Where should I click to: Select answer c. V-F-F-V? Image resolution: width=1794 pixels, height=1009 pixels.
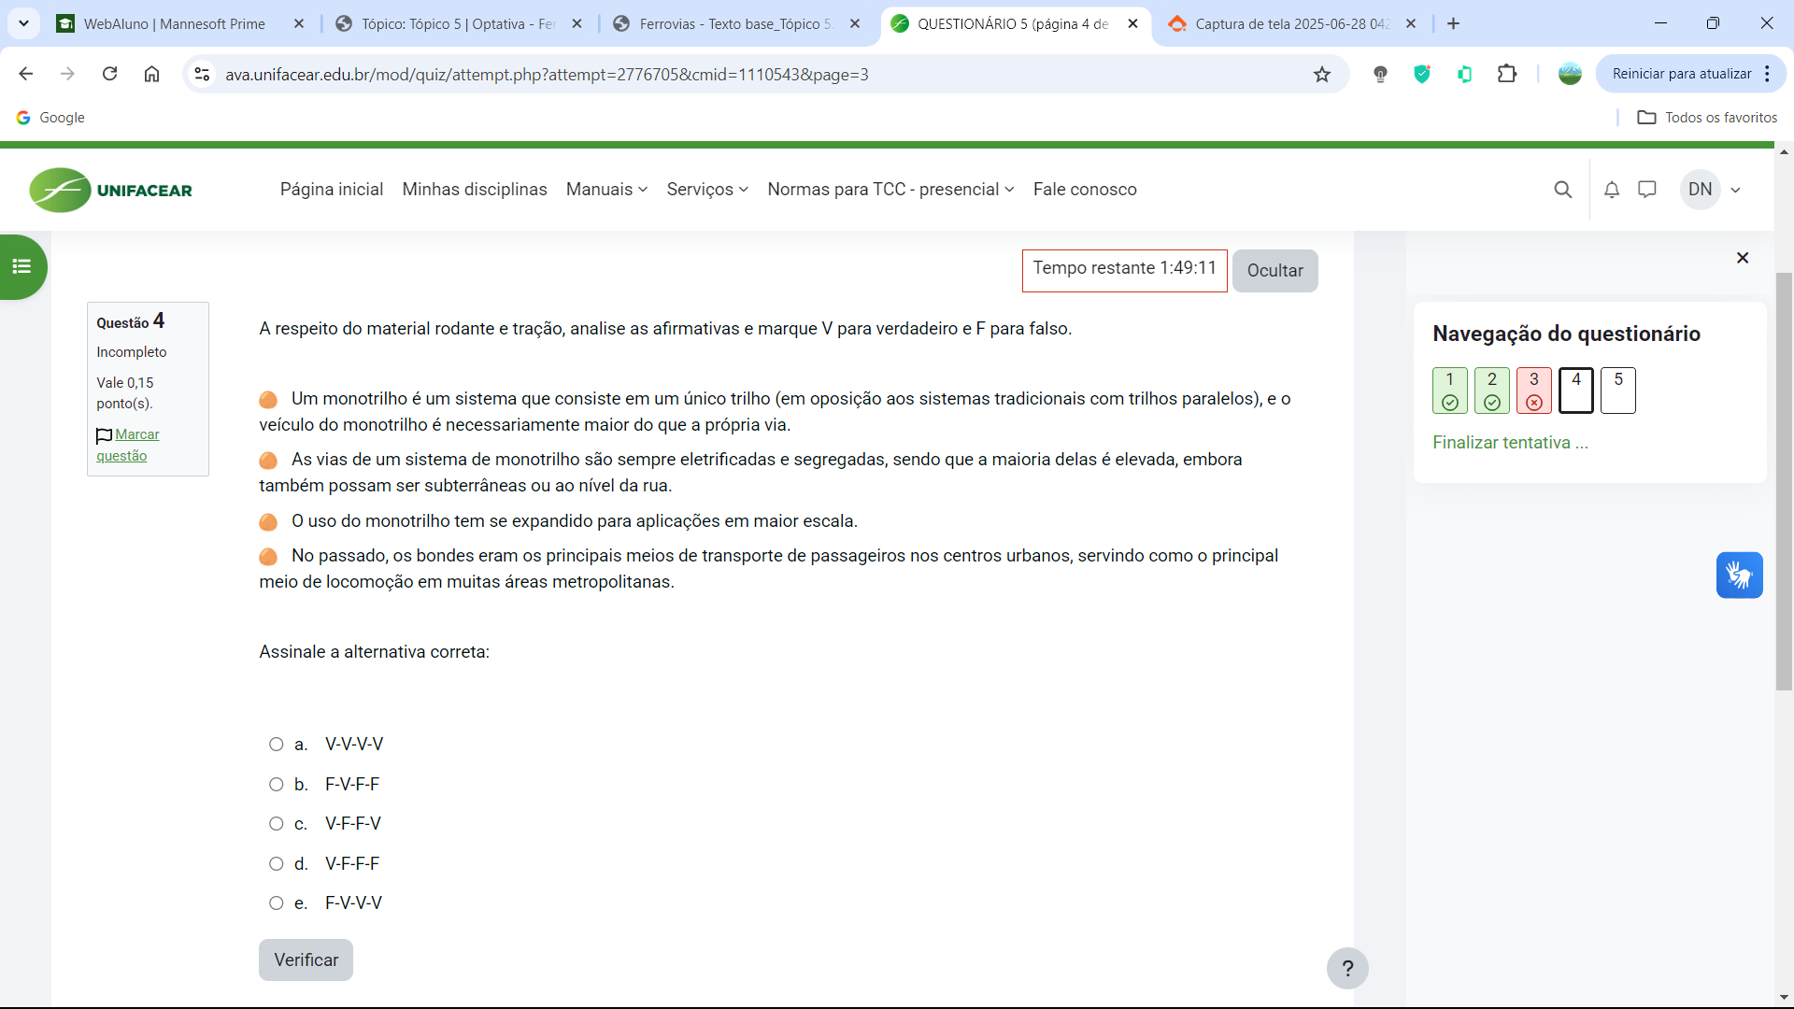(277, 824)
